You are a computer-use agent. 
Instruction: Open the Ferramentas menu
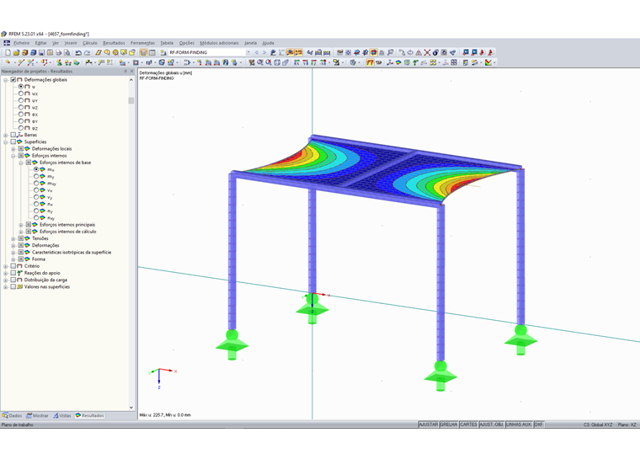pos(142,43)
